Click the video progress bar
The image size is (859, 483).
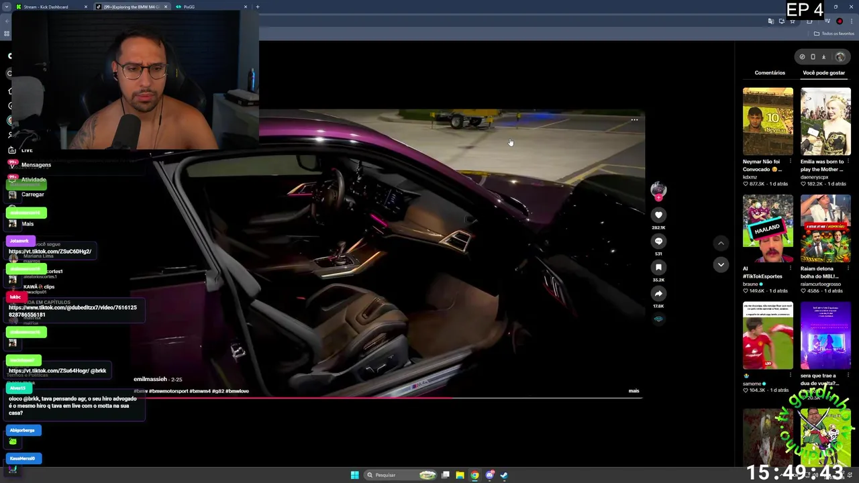click(x=388, y=398)
